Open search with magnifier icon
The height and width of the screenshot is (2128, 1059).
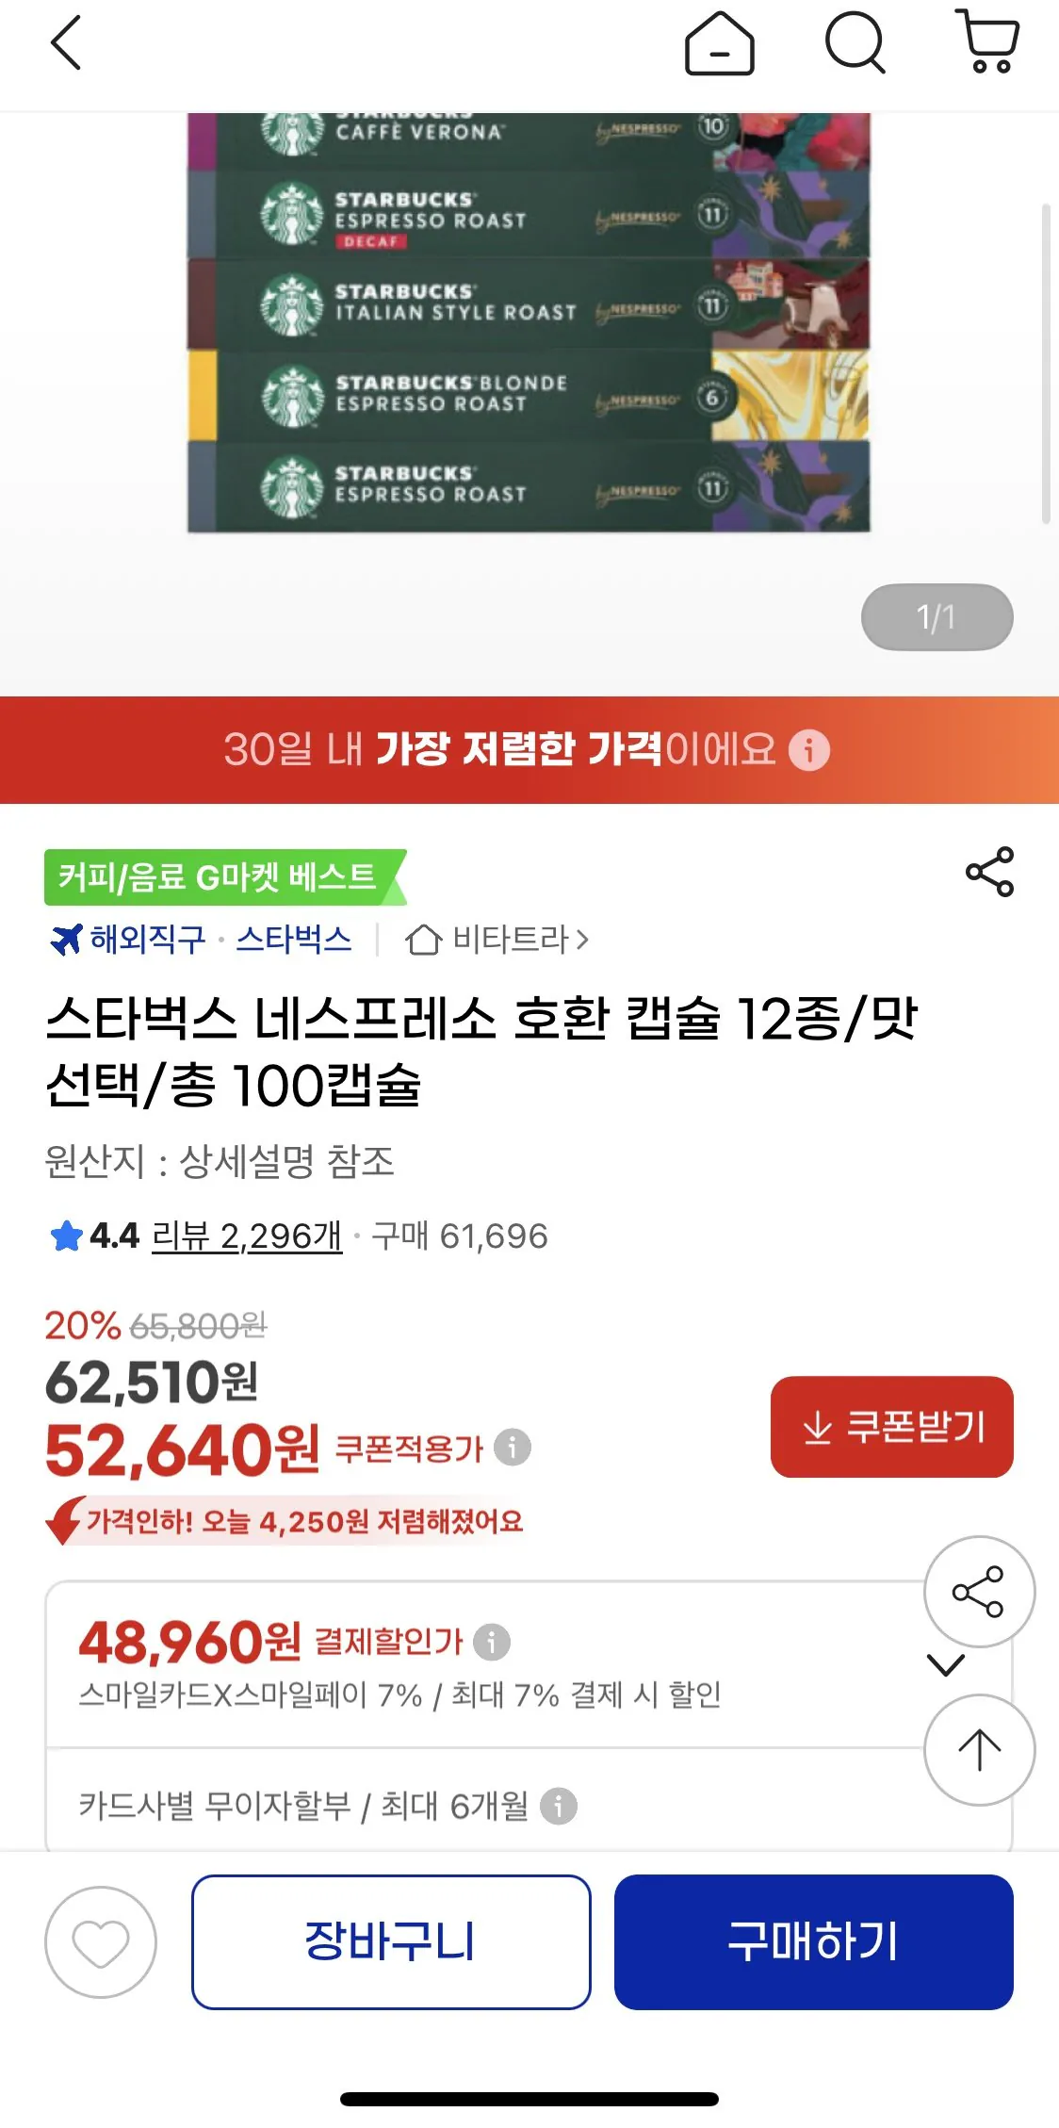(x=855, y=43)
